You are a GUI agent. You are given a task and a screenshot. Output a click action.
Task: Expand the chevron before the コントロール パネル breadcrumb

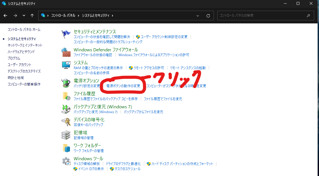click(48, 16)
